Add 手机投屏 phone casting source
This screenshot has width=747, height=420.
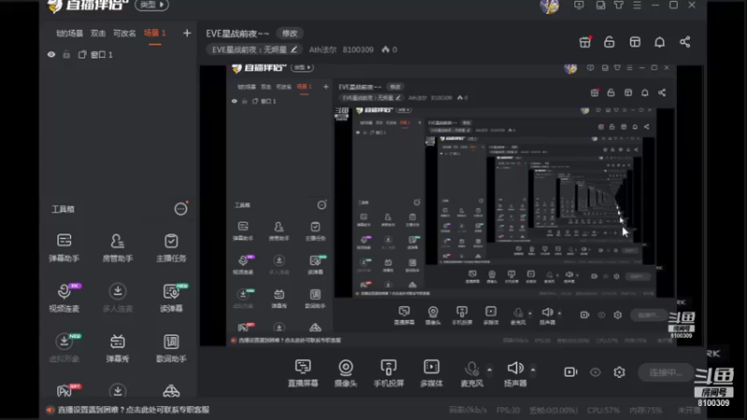388,372
